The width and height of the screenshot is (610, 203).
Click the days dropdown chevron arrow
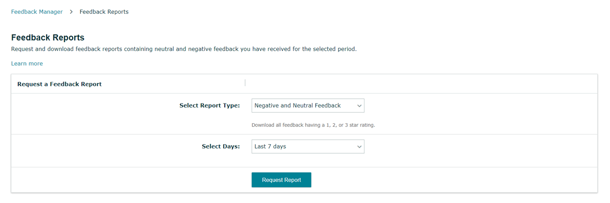359,147
